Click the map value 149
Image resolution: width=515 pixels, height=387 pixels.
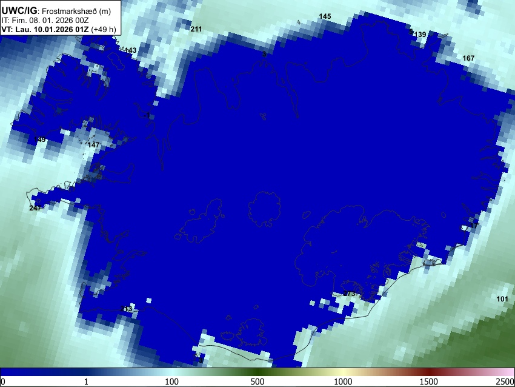point(40,140)
